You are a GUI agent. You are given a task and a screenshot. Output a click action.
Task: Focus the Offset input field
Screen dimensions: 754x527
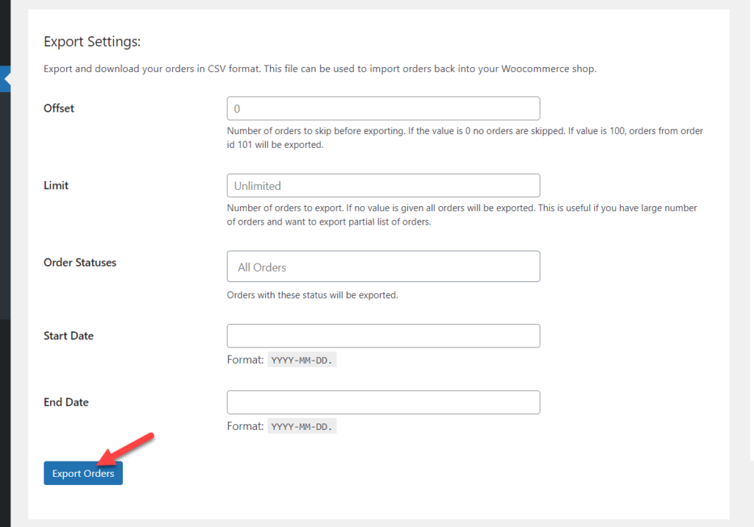click(x=383, y=109)
